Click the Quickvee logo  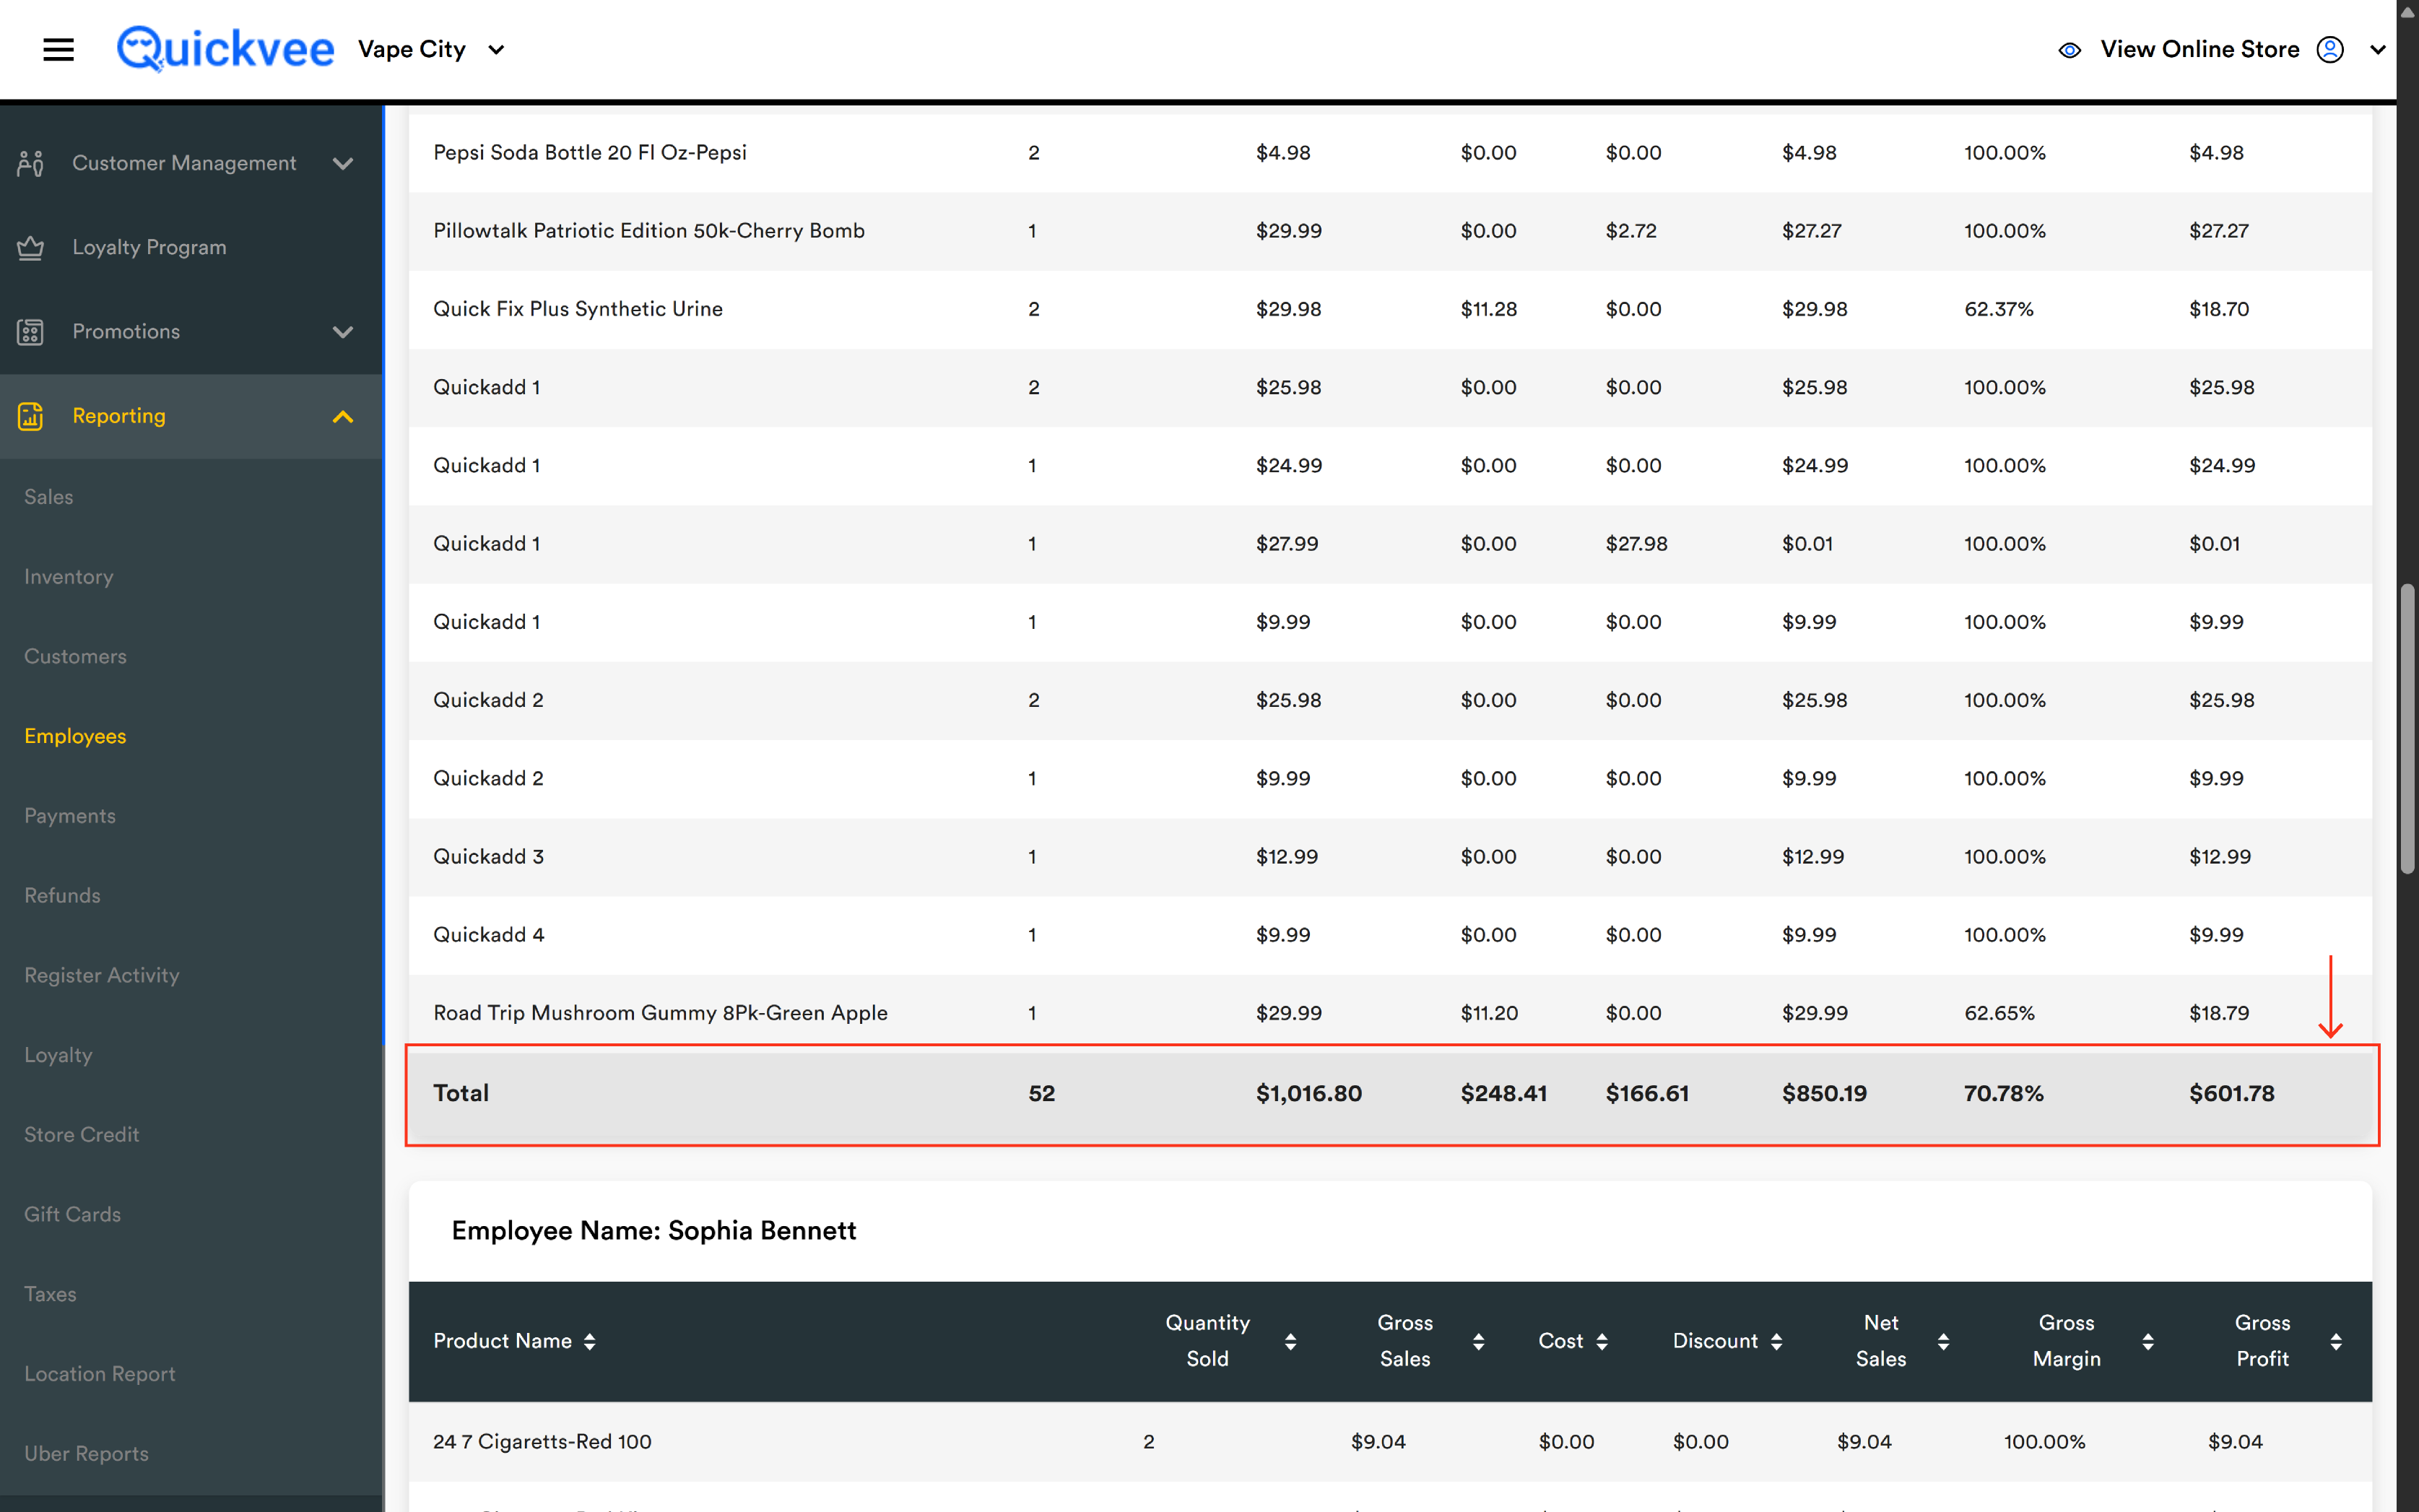point(225,49)
